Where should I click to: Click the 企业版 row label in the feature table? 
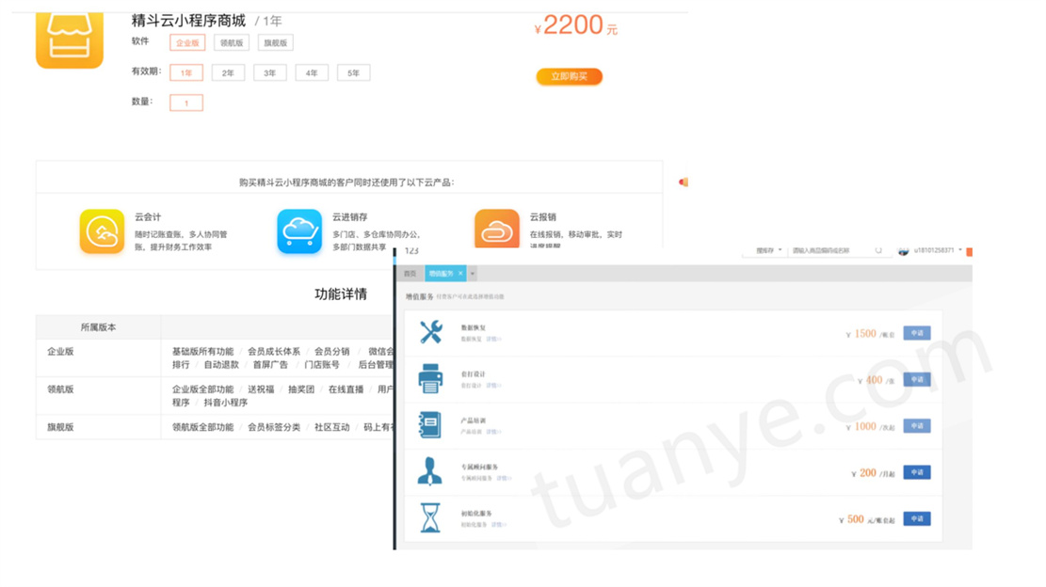coord(60,352)
